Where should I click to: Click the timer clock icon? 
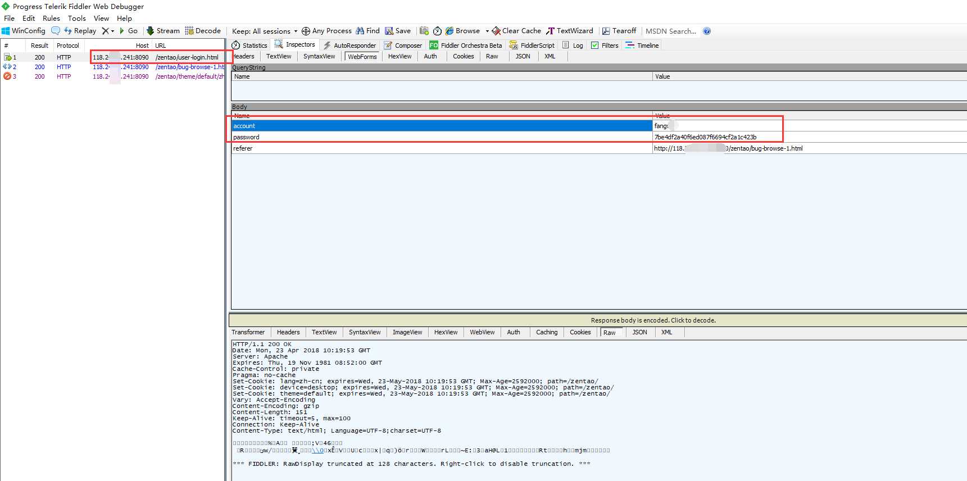[x=437, y=31]
